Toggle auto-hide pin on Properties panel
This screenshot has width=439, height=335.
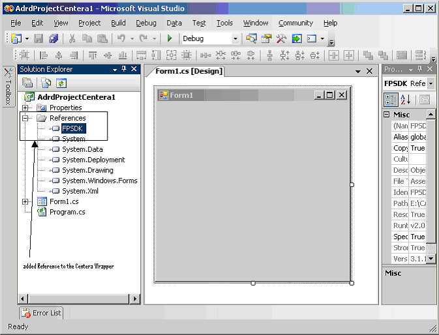click(x=419, y=69)
